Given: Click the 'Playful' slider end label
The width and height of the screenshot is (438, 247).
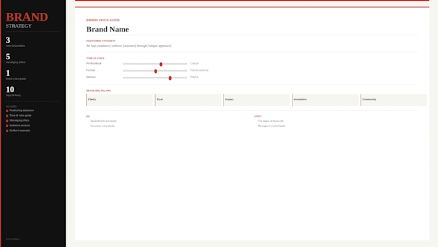Looking at the screenshot, I should [194, 77].
